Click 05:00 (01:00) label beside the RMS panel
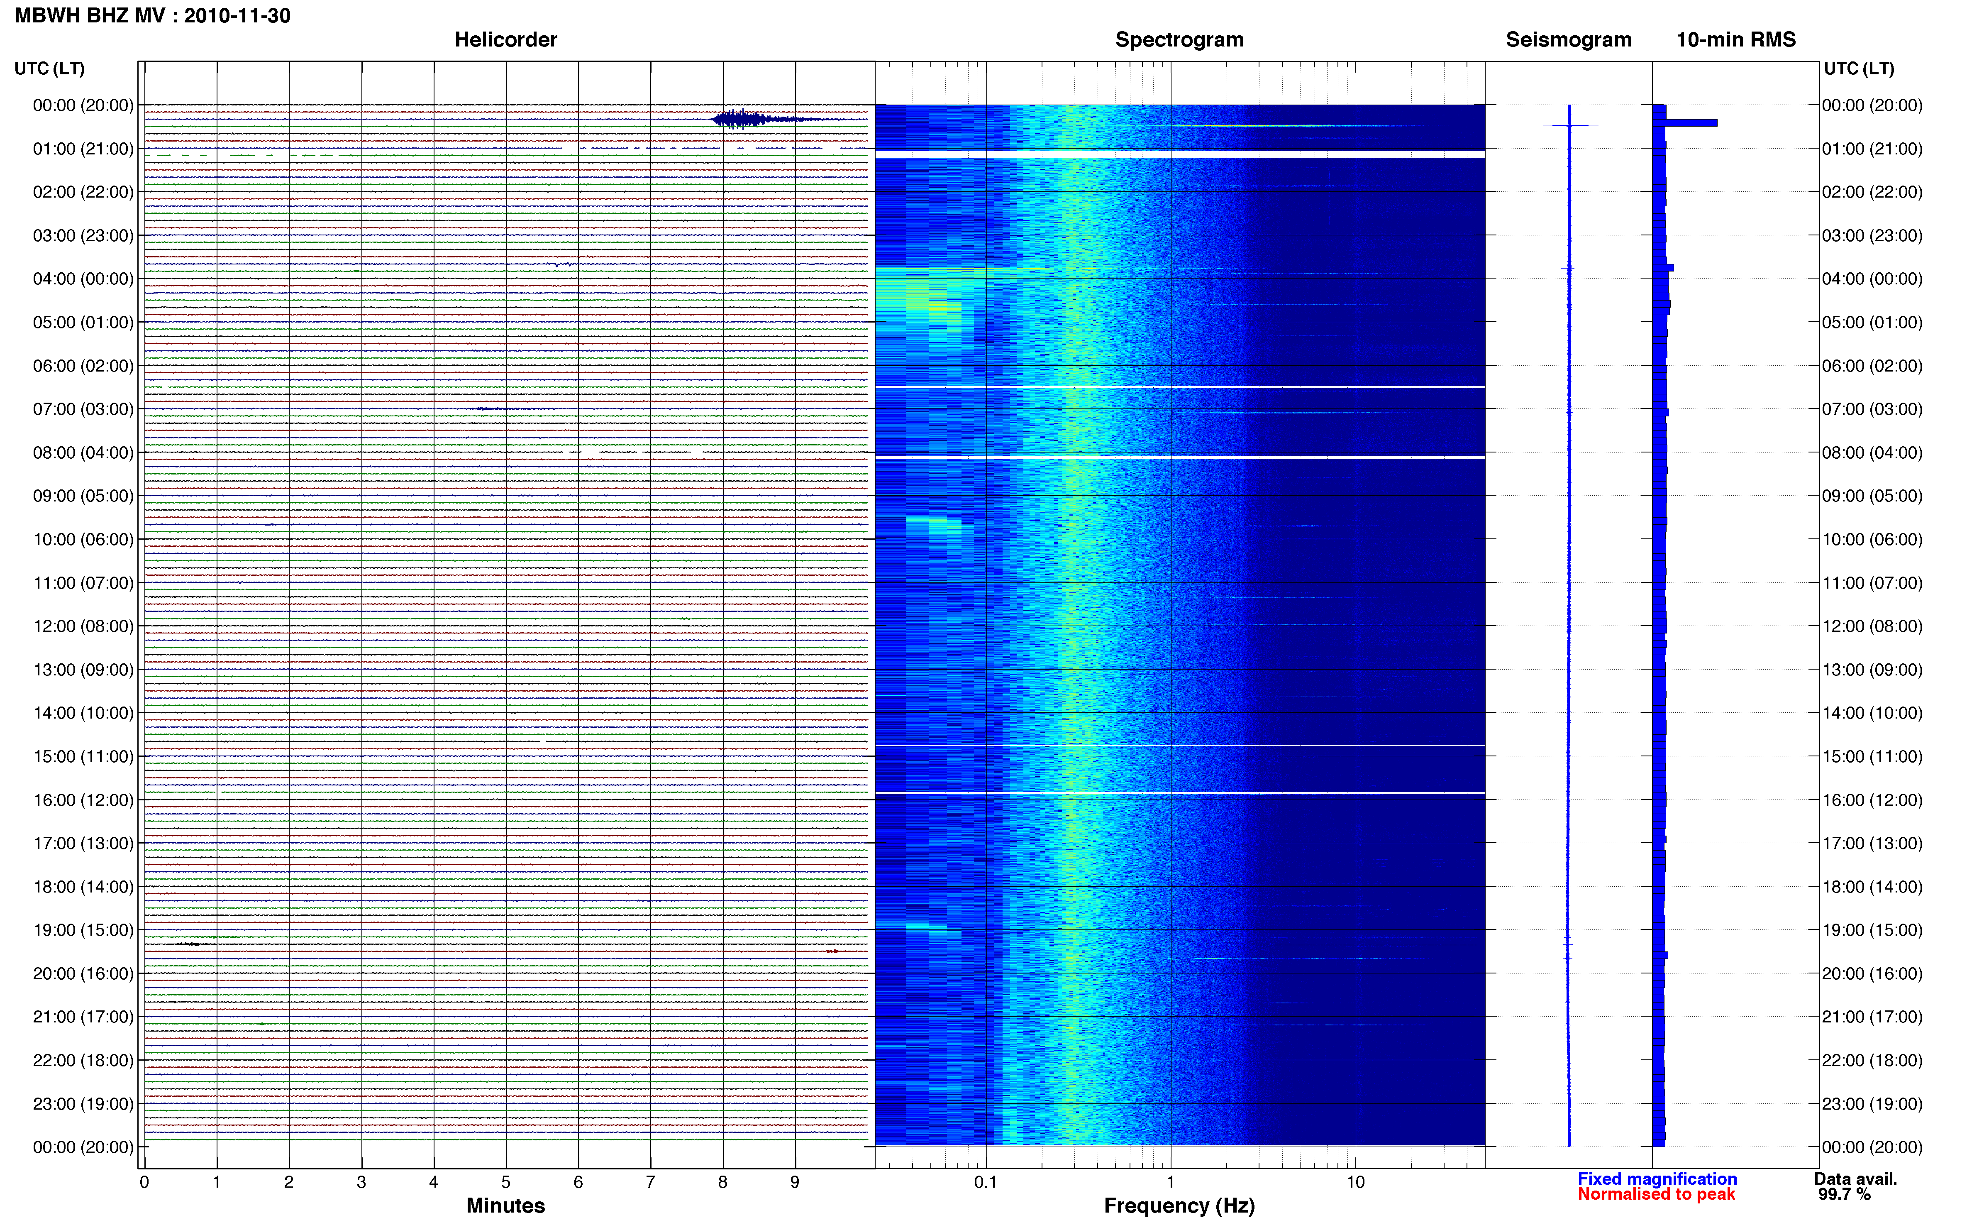 click(x=1872, y=322)
